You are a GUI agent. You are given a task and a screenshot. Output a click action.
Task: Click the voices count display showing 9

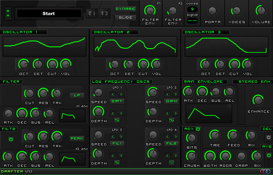point(192,9)
